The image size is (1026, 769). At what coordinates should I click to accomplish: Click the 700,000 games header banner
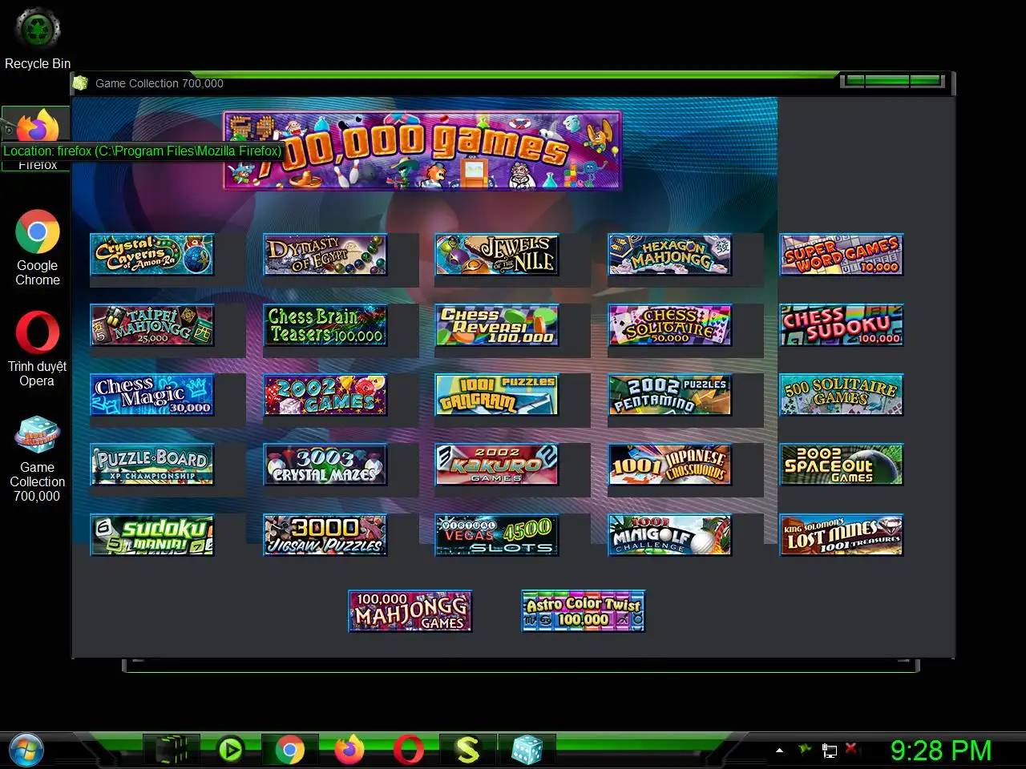(x=422, y=151)
